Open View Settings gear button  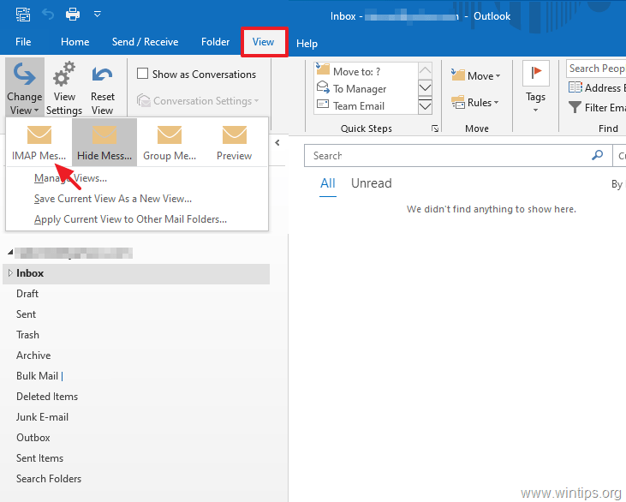point(64,87)
